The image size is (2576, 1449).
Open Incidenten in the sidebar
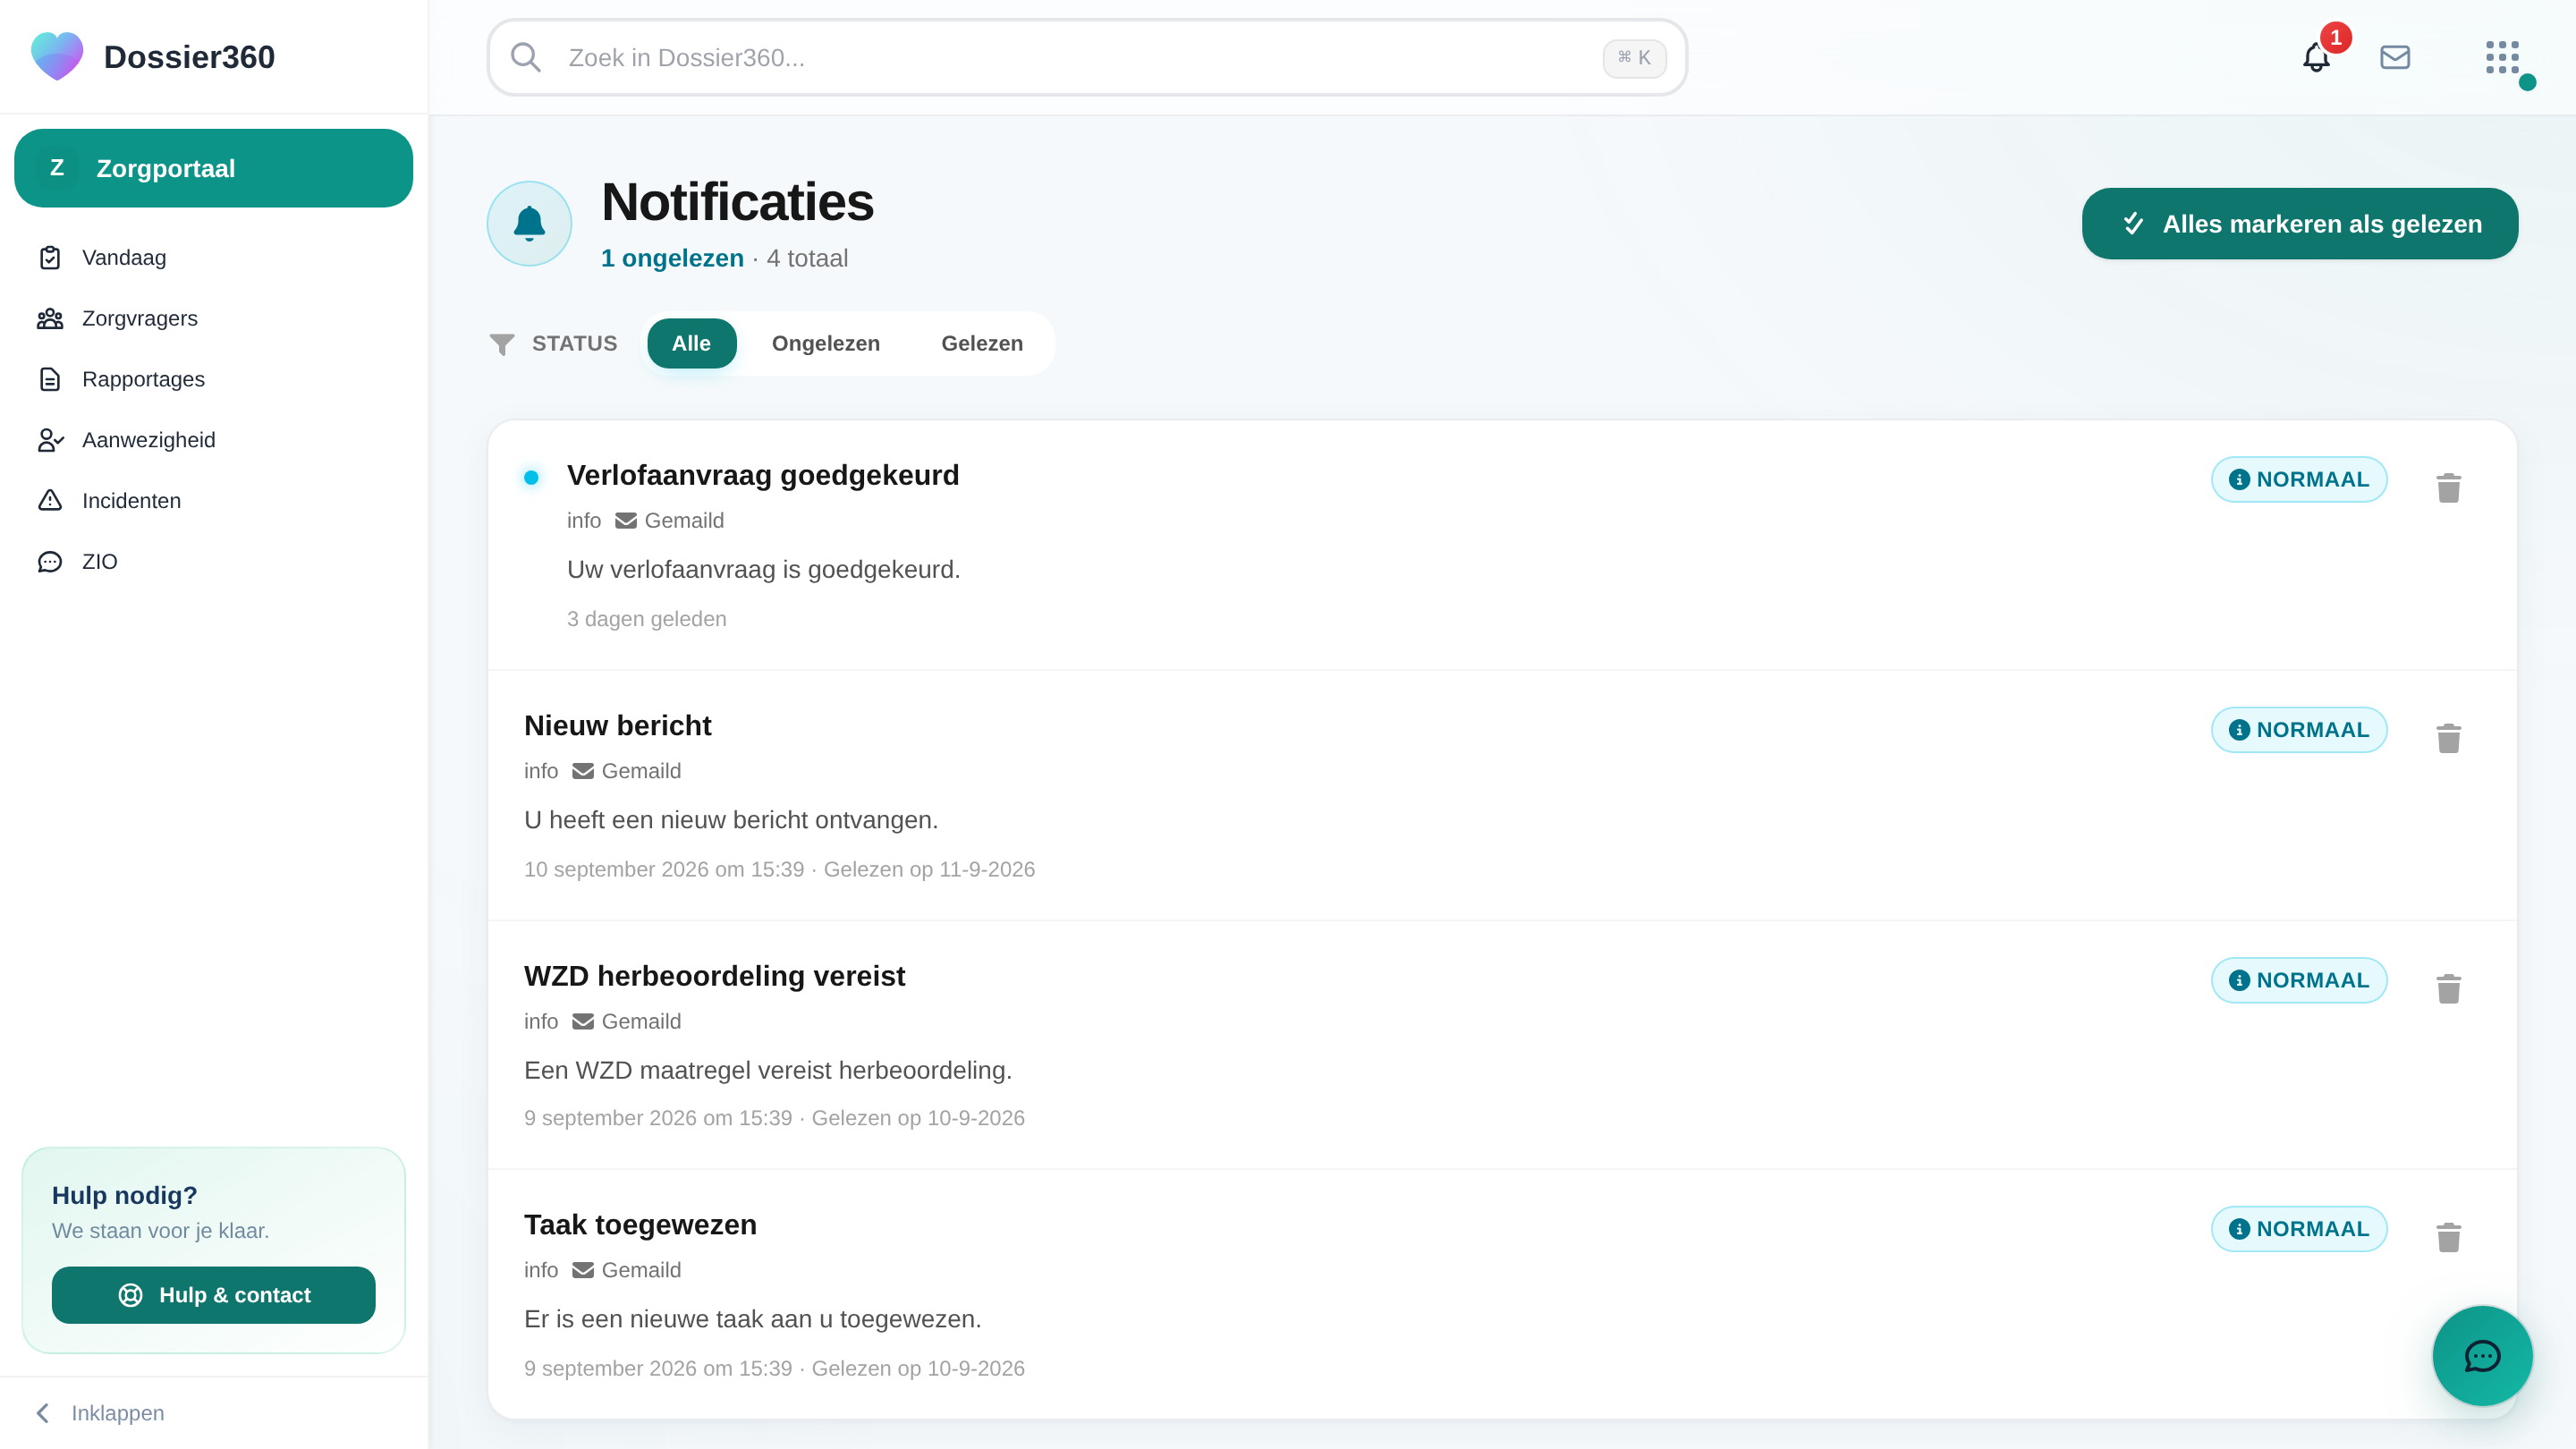tap(213, 501)
